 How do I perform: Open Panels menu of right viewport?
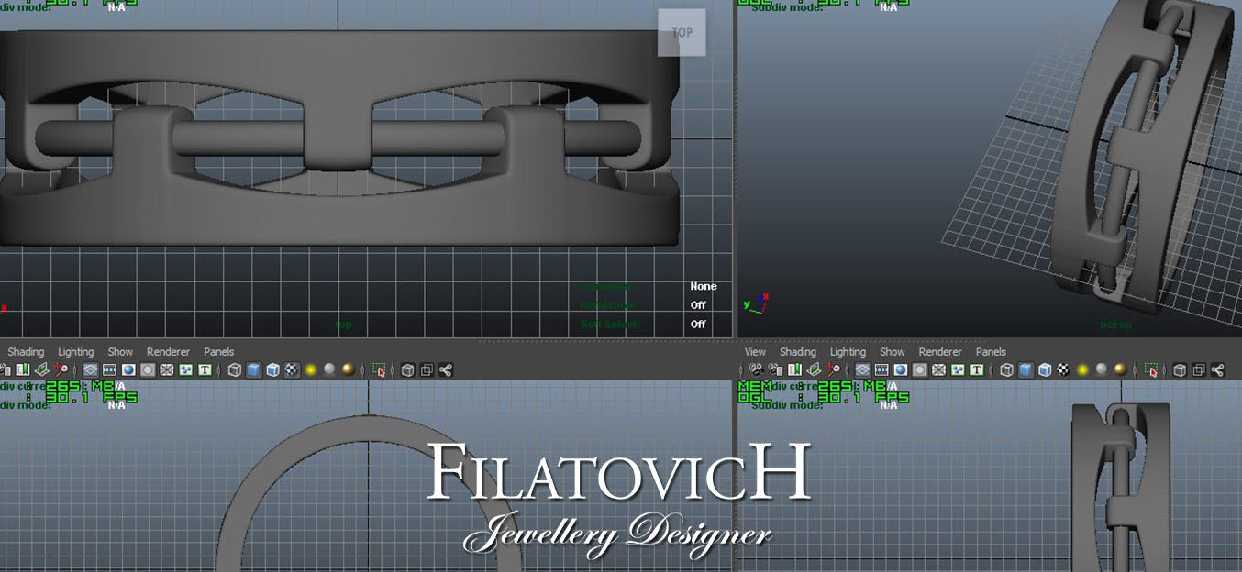point(991,352)
